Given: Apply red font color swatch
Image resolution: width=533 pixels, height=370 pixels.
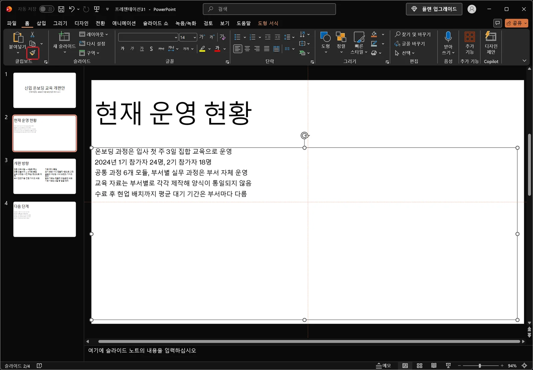Looking at the screenshot, I should 217,49.
